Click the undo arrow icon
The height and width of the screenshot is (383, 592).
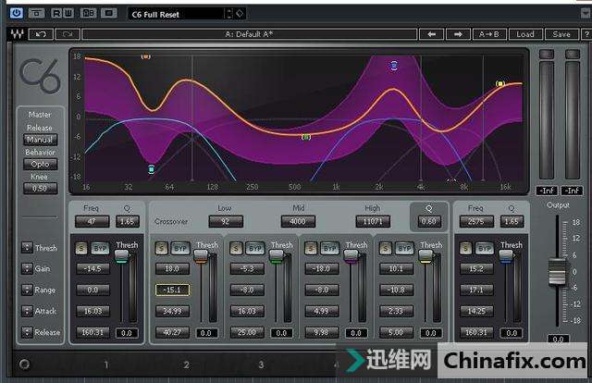(x=42, y=34)
